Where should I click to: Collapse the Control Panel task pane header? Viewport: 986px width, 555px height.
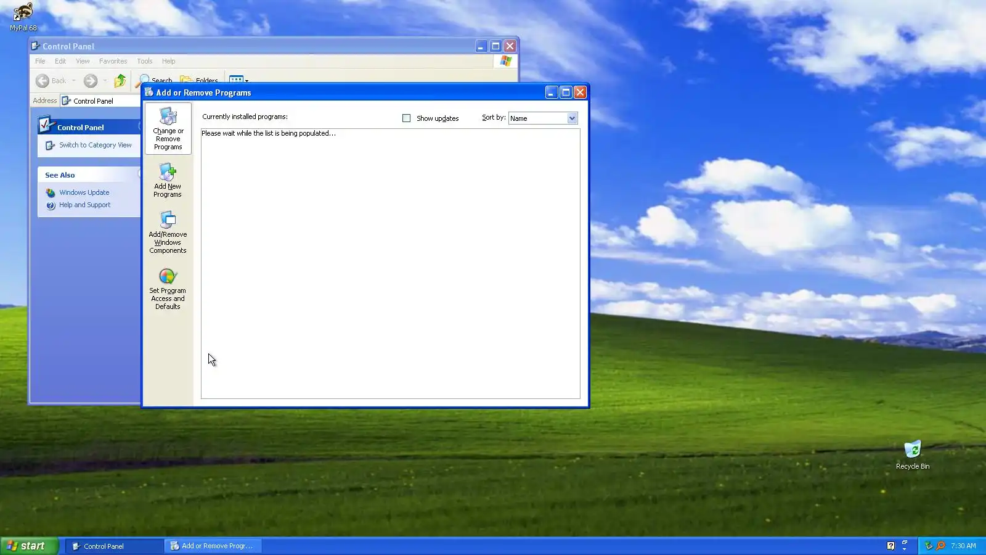coord(89,126)
